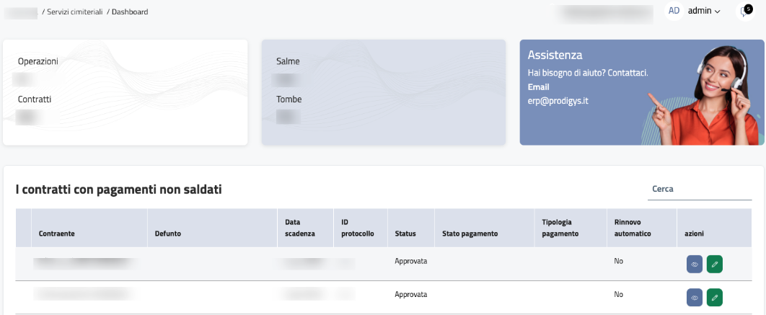766x315 pixels.
Task: Go to Servizi cimiteriali breadcrumb
Action: tap(74, 12)
